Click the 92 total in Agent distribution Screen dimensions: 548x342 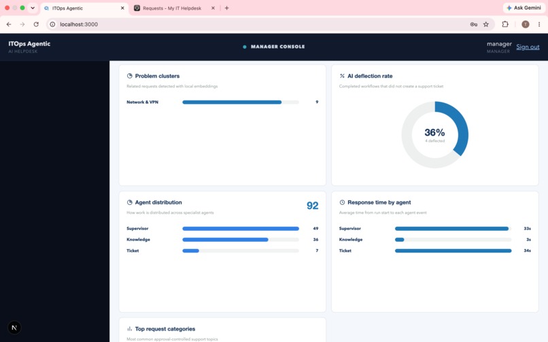313,206
